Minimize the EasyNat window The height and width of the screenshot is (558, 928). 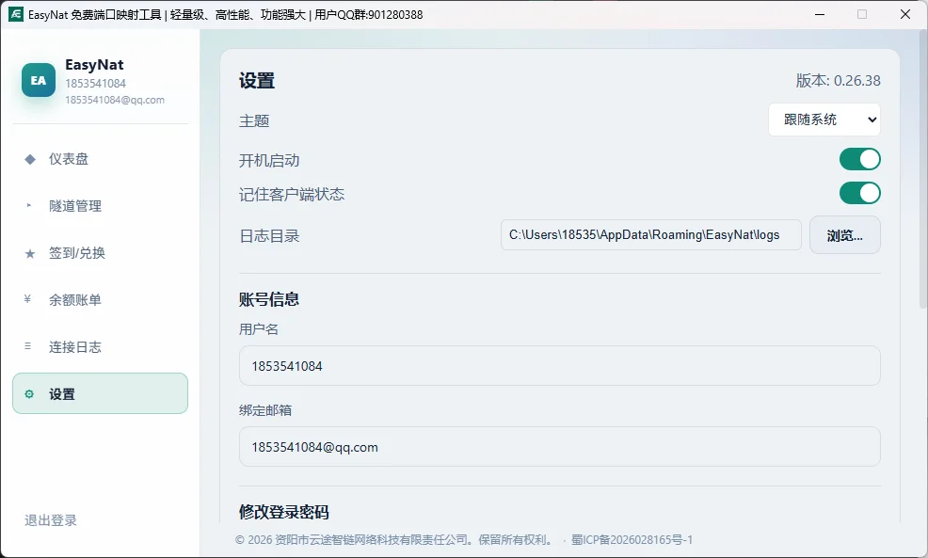pos(820,14)
